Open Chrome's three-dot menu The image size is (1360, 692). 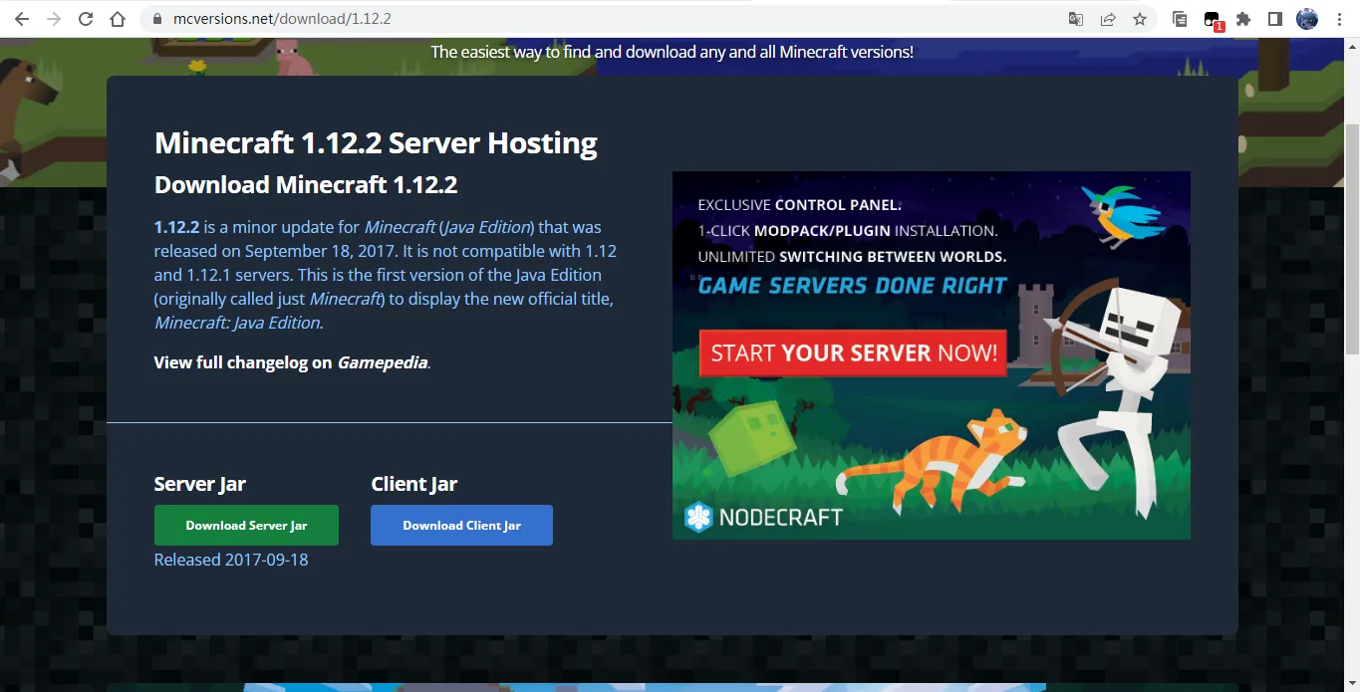1339,19
